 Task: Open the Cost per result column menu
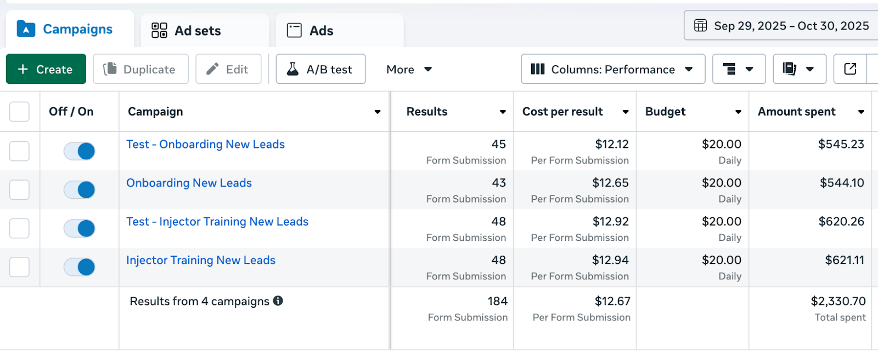coord(625,112)
